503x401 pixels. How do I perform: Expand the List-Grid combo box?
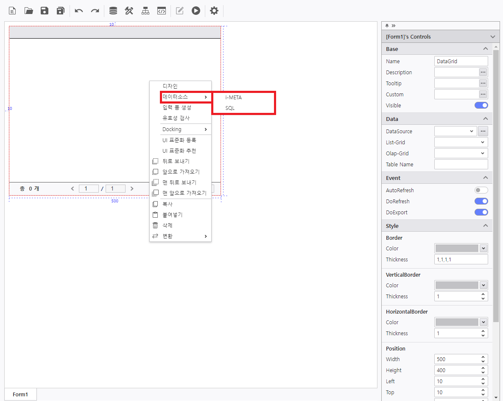point(461,143)
